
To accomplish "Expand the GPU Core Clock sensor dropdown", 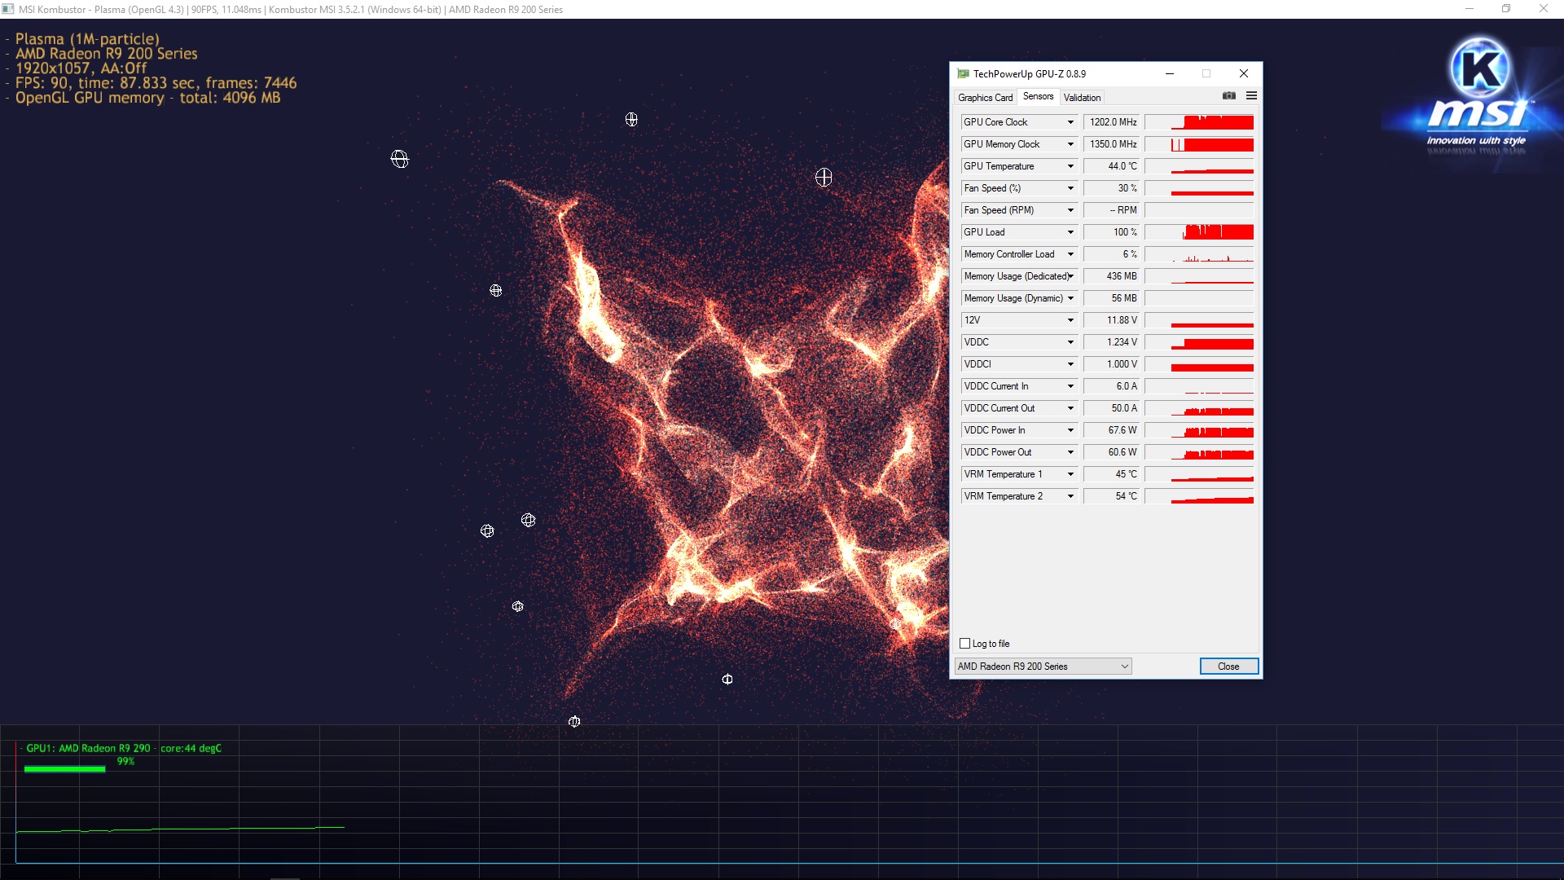I will click(1070, 122).
